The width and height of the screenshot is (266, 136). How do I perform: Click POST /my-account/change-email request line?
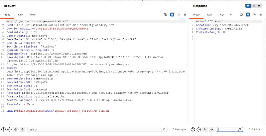pyautogui.click(x=37, y=21)
